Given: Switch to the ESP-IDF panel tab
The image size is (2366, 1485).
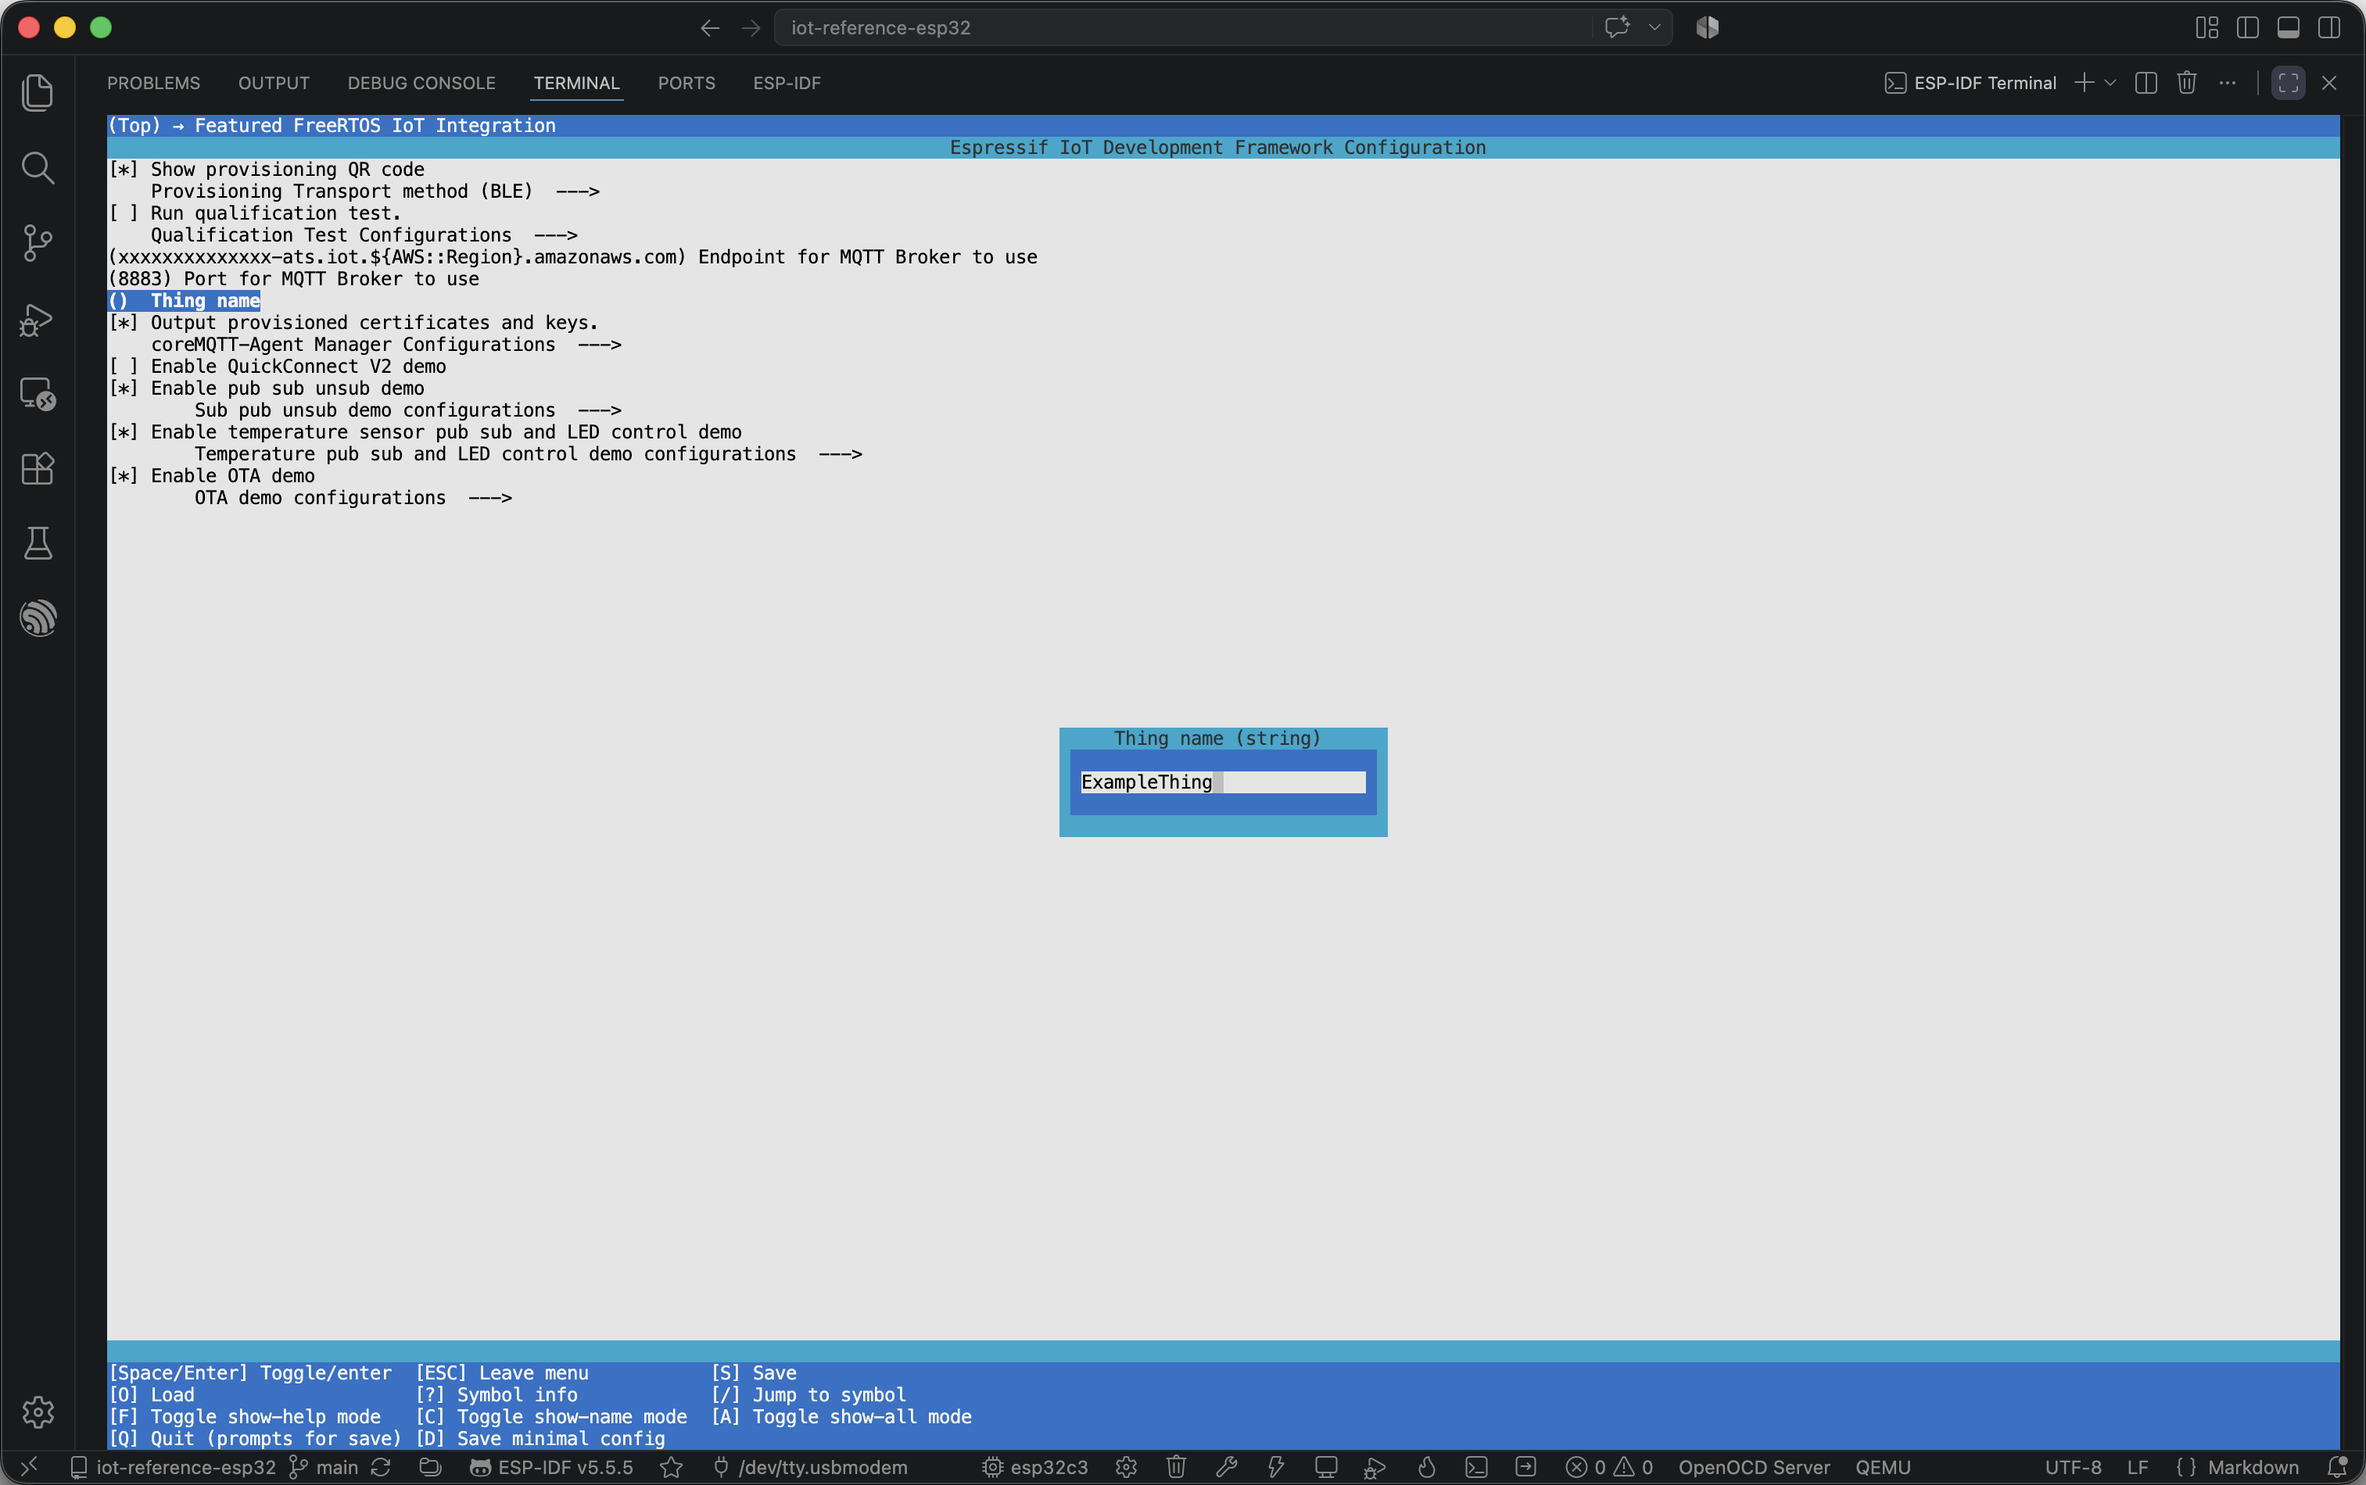Looking at the screenshot, I should point(787,83).
